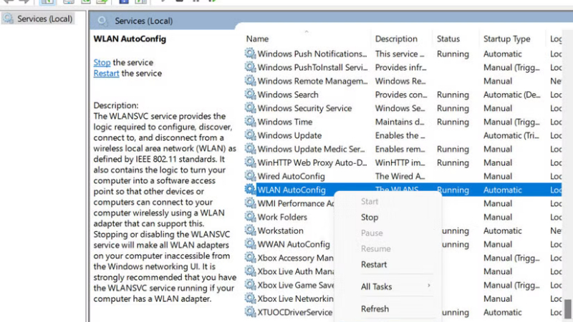The image size is (573, 322).
Task: Click the gear icon beside XTUOCDriverService
Action: (x=250, y=312)
